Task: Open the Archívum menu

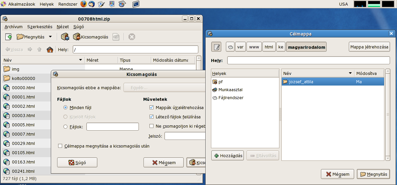Action: pyautogui.click(x=14, y=27)
